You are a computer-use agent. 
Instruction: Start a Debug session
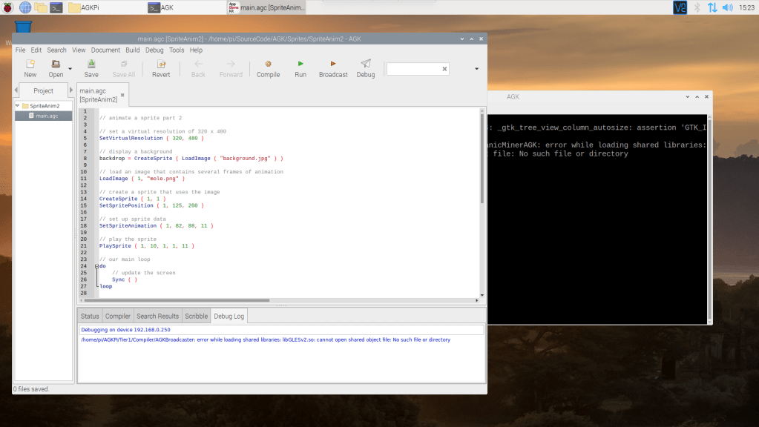(x=365, y=69)
